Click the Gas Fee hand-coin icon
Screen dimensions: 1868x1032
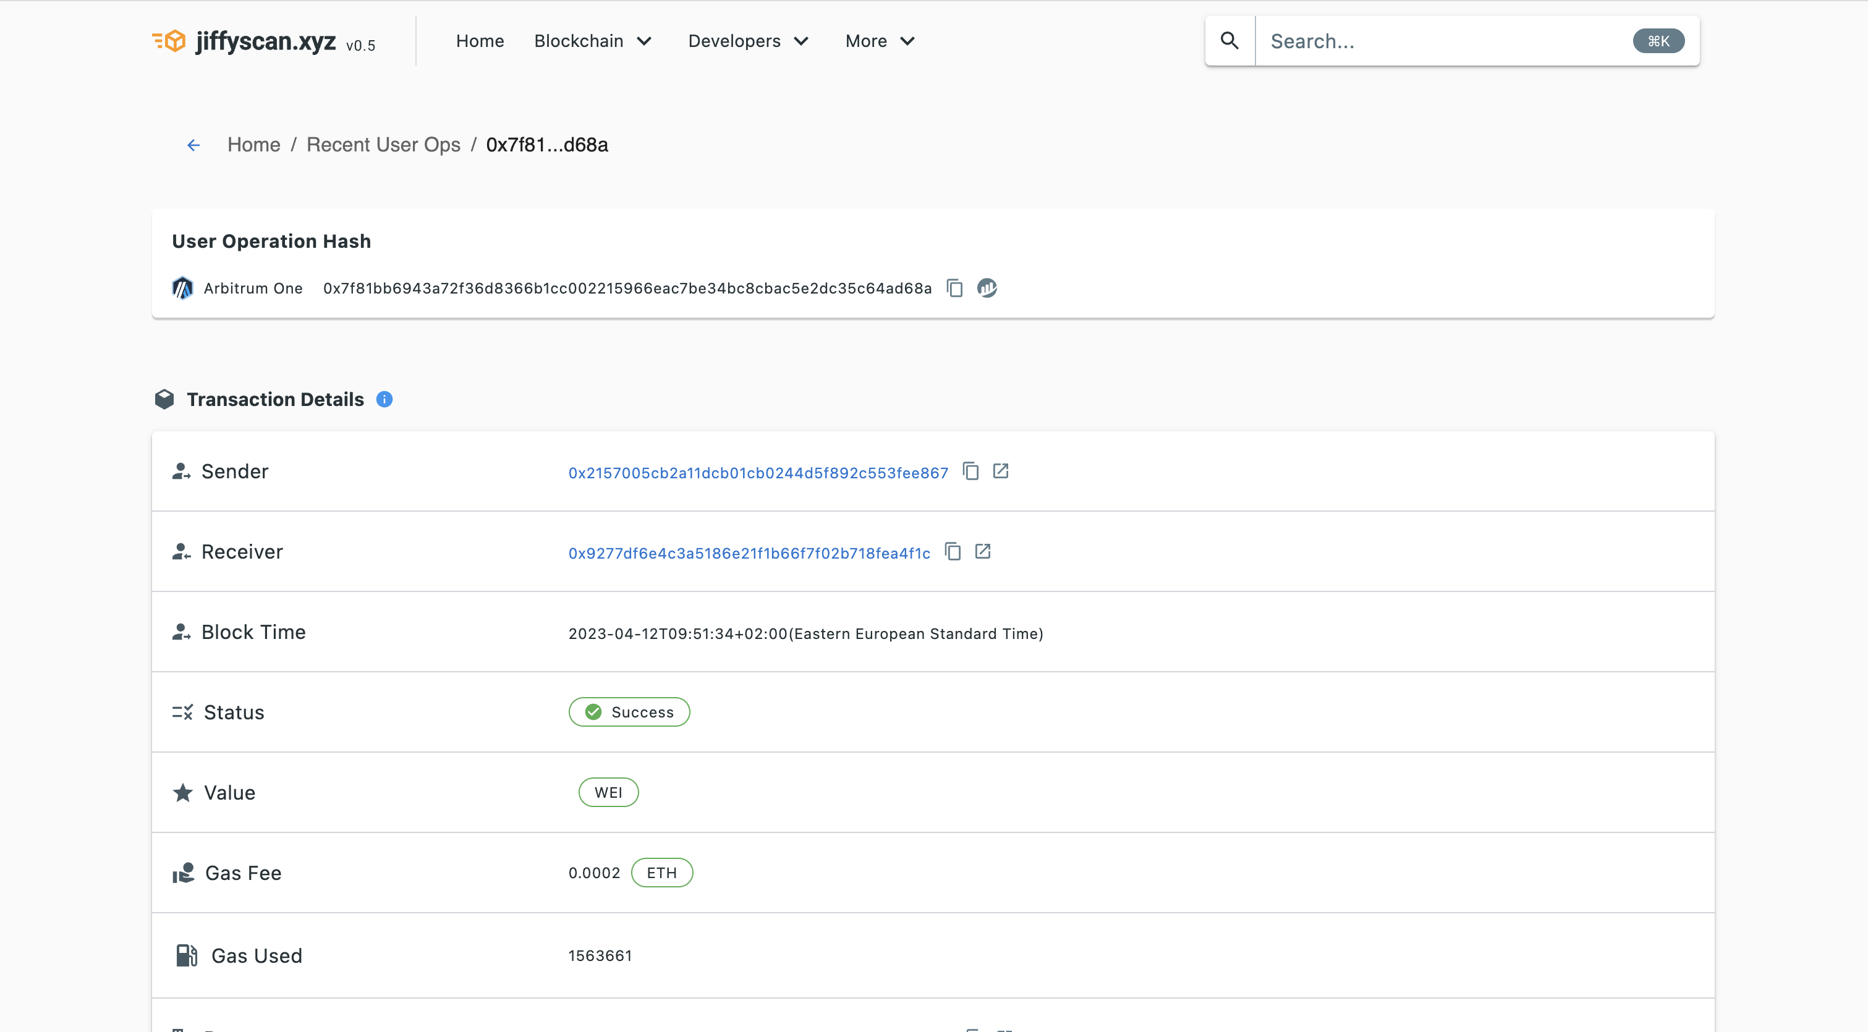[184, 873]
